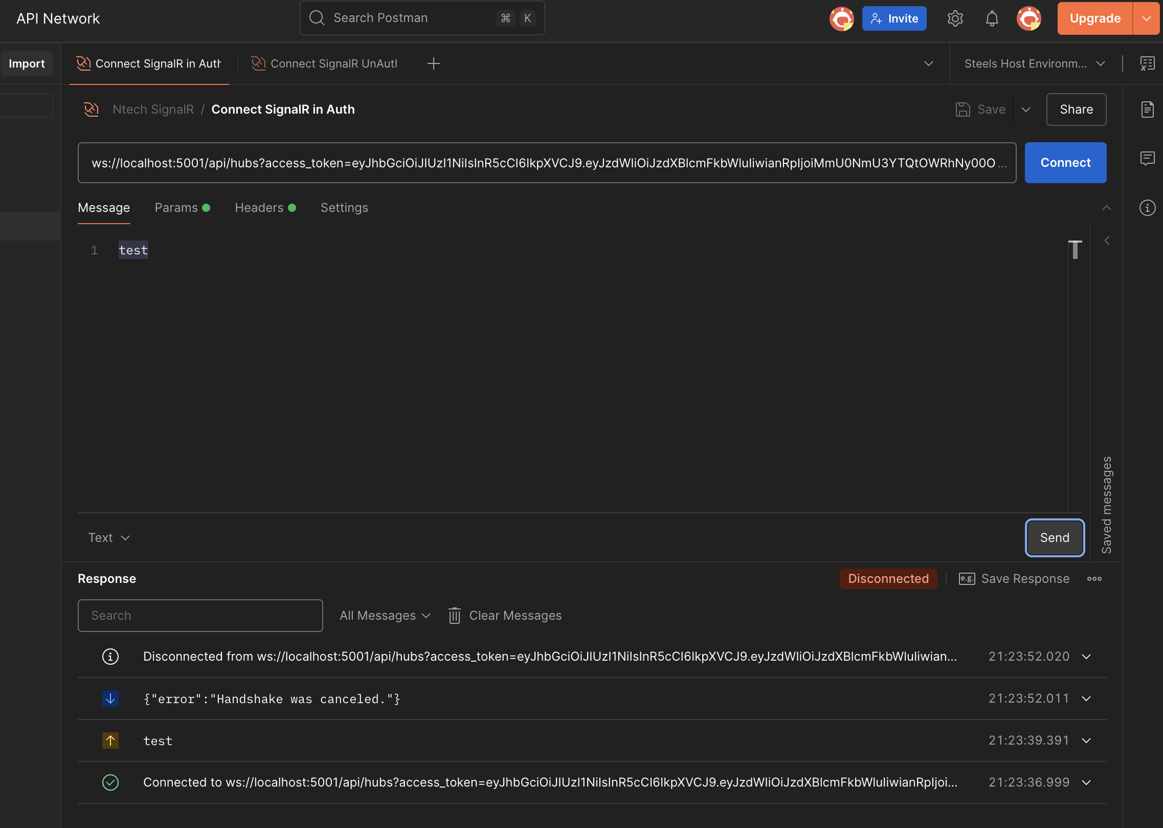The width and height of the screenshot is (1163, 828).
Task: Open your profile avatar icon
Action: point(1028,18)
